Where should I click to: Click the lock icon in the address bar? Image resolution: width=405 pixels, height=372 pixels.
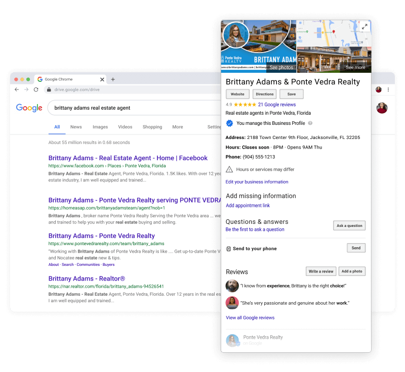[49, 89]
